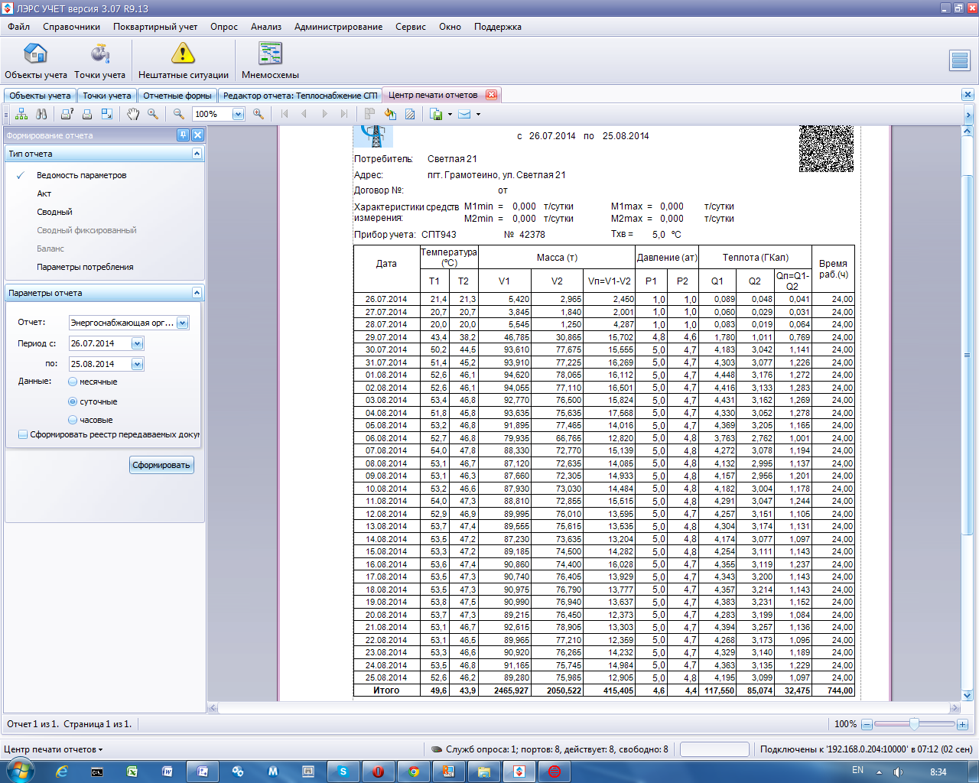The image size is (979, 783).
Task: Select Сводный report type
Action: [x=54, y=212]
